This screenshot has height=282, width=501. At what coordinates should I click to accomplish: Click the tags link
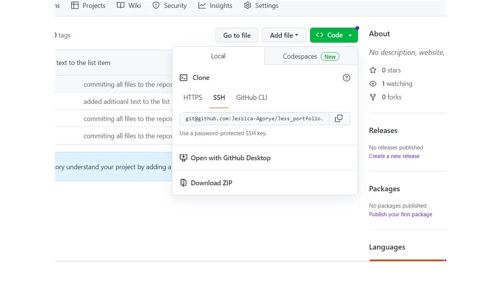[63, 35]
